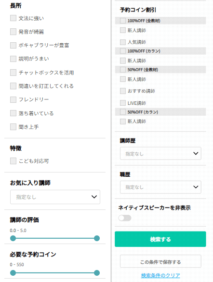Open the お気に入り講師 dropdown
Screen dimensions: 213x282
pos(55,197)
